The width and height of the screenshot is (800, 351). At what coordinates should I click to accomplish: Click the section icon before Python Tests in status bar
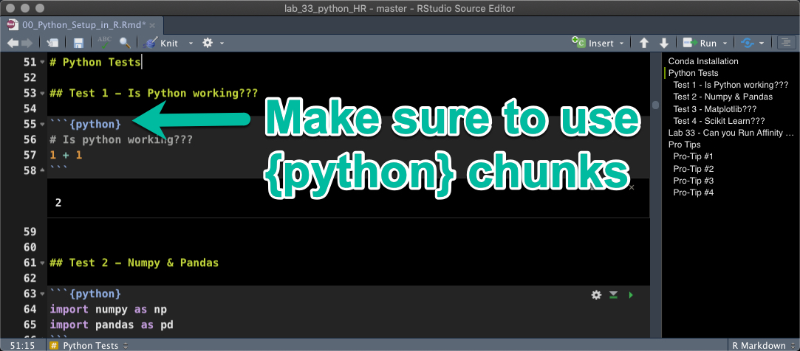54,345
